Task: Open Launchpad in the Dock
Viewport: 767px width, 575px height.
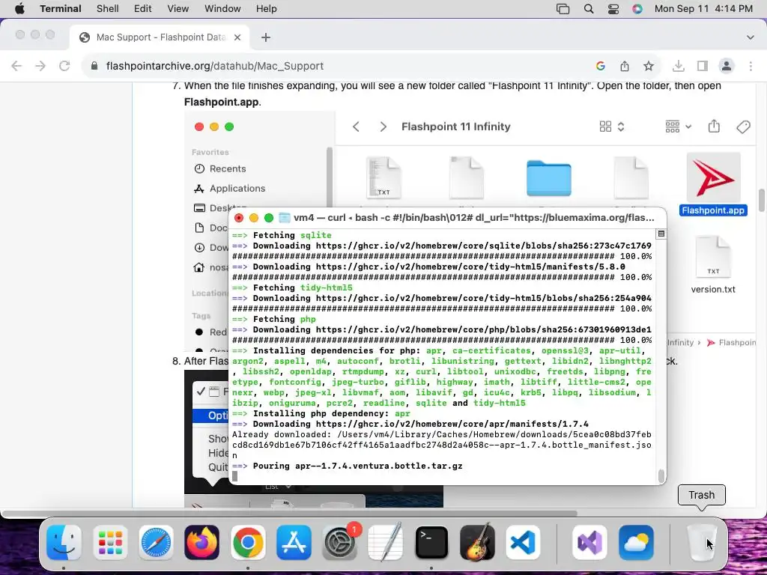Action: click(110, 542)
